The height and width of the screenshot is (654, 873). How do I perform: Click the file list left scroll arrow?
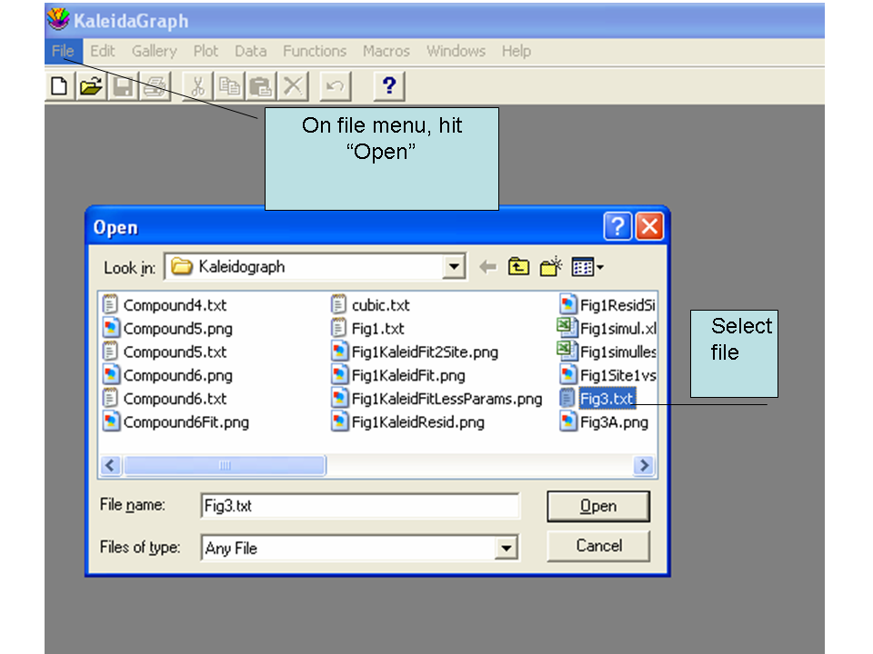pyautogui.click(x=110, y=465)
